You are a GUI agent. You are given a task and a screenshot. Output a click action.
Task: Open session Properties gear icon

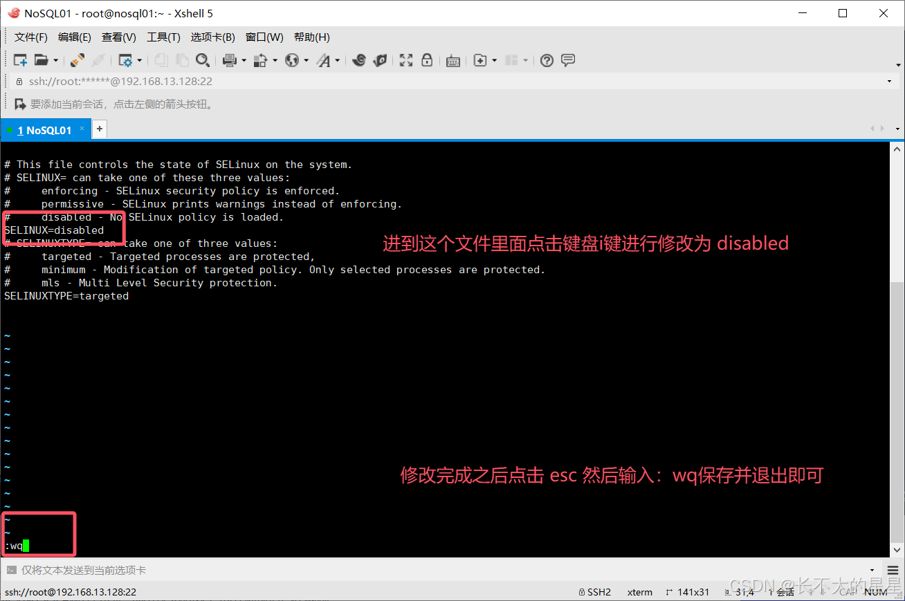125,60
